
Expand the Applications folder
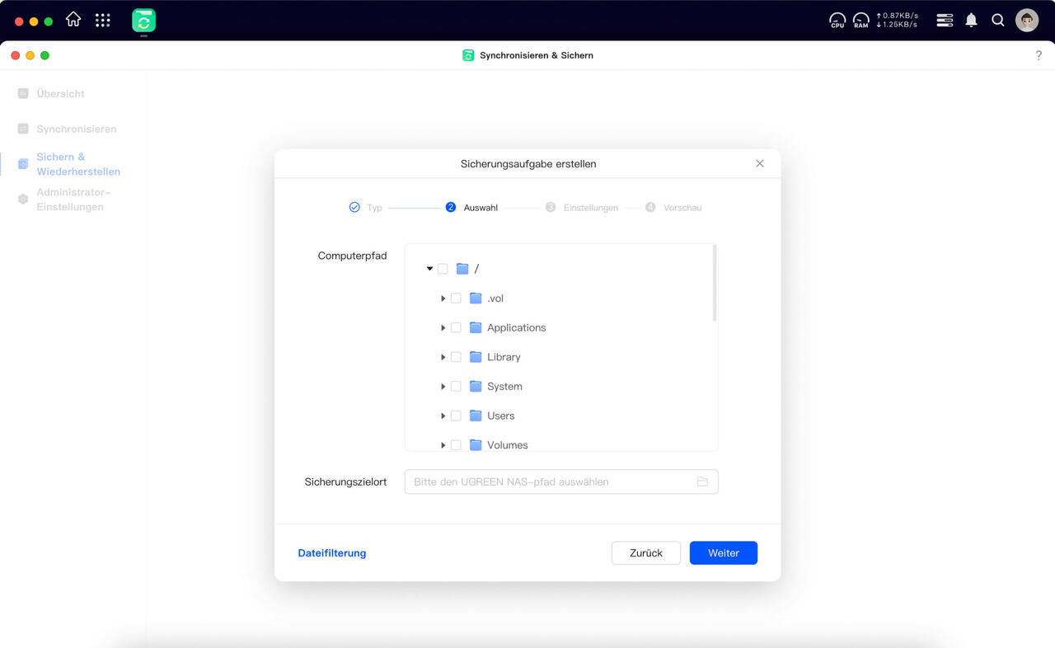pos(443,327)
